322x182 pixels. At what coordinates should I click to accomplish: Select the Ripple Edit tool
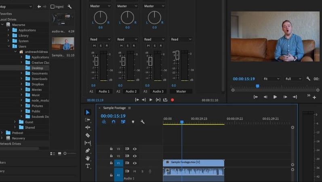88,127
